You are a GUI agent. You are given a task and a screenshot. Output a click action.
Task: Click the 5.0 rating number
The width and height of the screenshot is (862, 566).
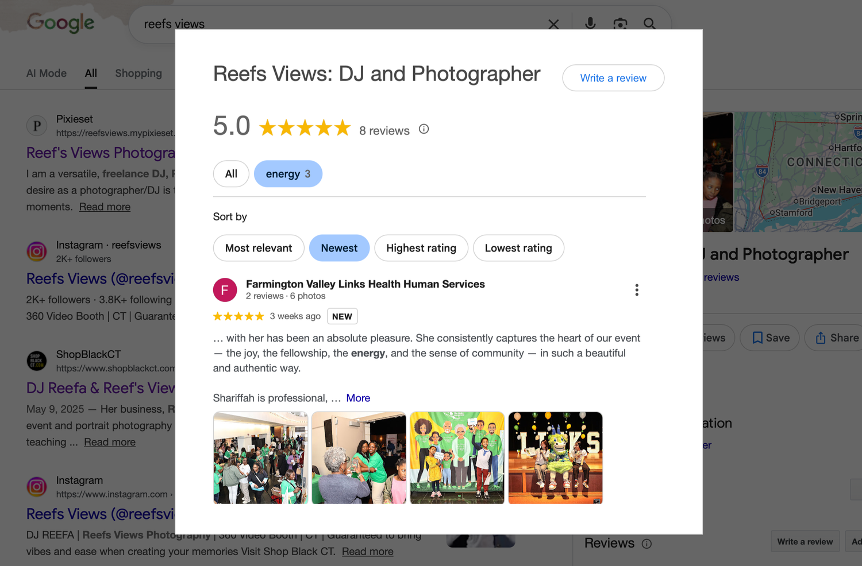coord(232,126)
